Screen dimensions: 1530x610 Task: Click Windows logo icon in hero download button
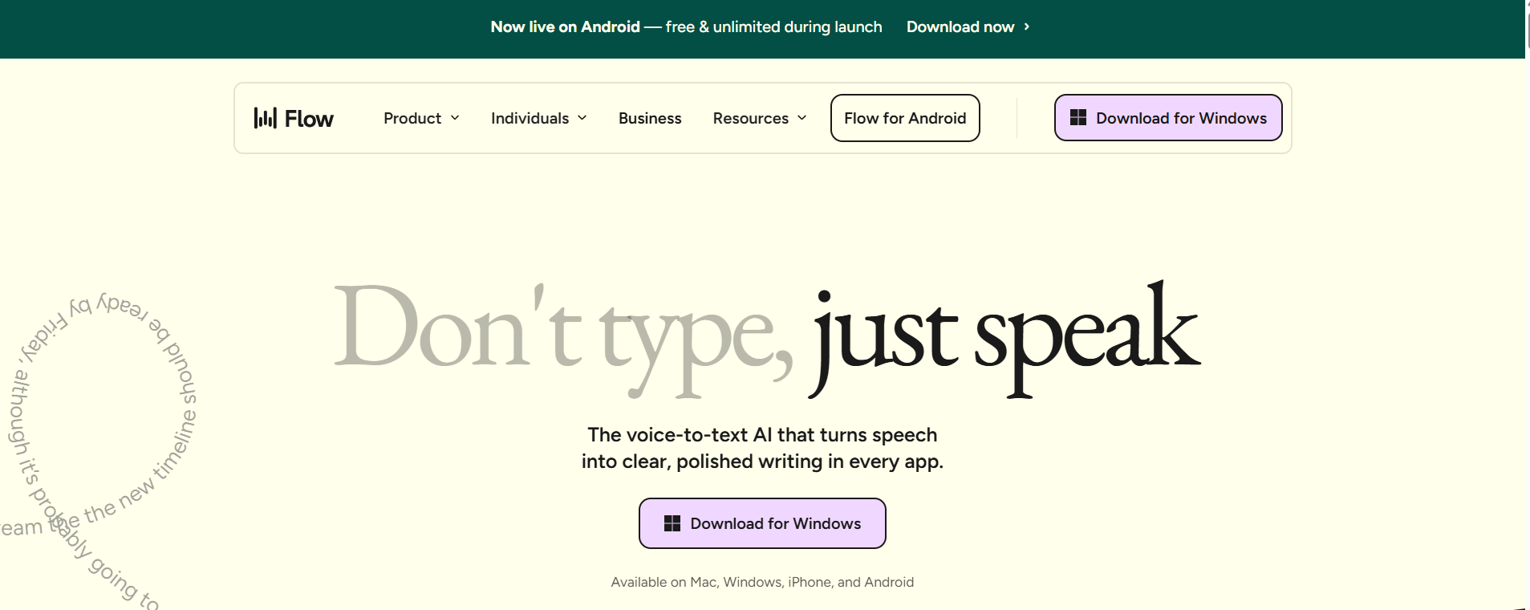click(672, 523)
